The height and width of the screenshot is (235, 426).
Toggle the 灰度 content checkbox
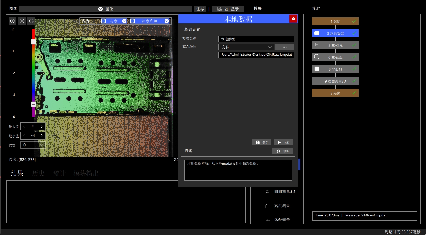click(x=103, y=21)
